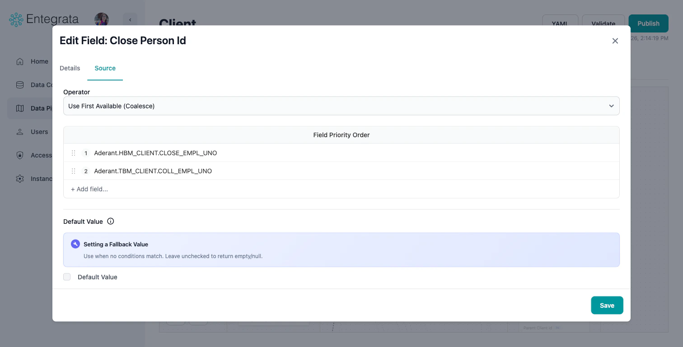Viewport: 683px width, 347px height.
Task: Click the Instance settings gear icon
Action: tap(20, 179)
